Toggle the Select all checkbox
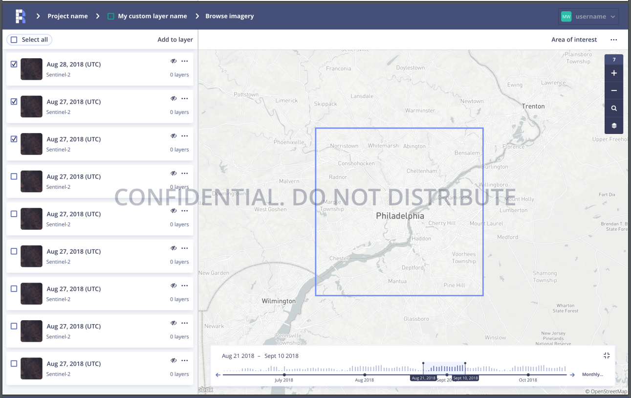This screenshot has width=631, height=398. tap(14, 40)
